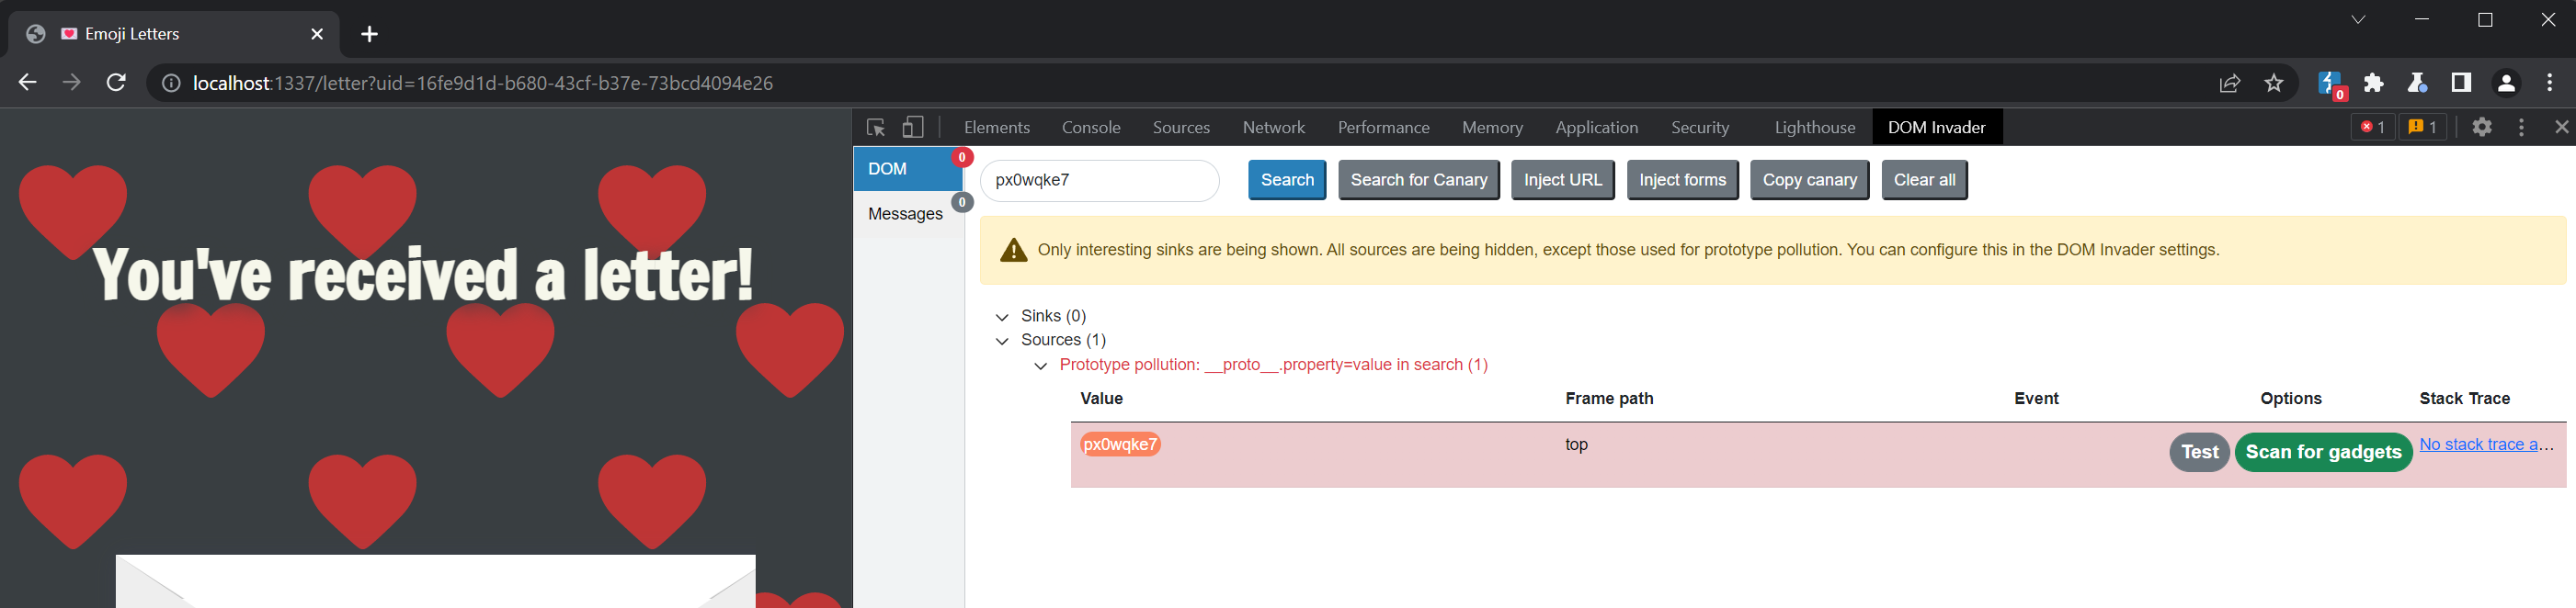The width and height of the screenshot is (2576, 608).
Task: Open DevTools three-dot customize menu
Action: [2521, 127]
